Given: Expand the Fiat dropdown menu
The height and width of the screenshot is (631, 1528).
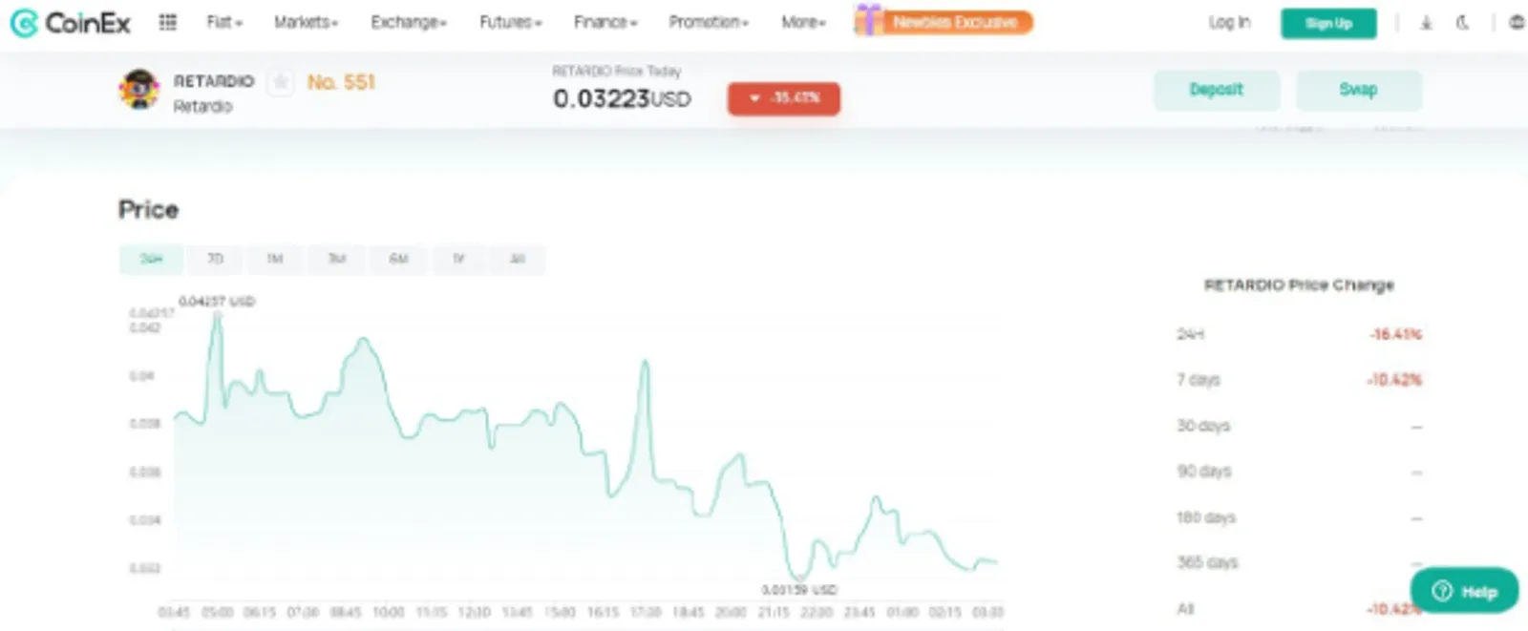Looking at the screenshot, I should point(224,22).
